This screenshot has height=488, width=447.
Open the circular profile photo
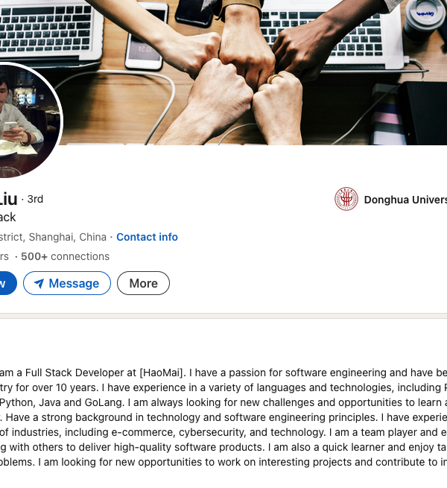pyautogui.click(x=30, y=120)
